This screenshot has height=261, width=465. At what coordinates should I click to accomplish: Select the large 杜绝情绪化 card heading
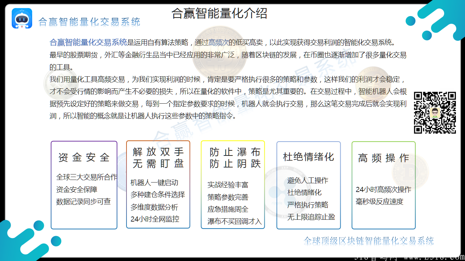click(309, 157)
